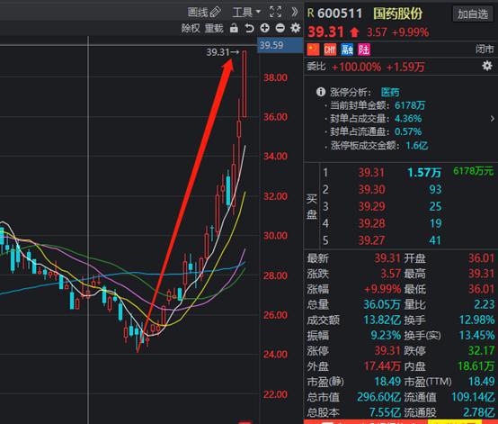Click the 涨停分析 info icon

[321, 92]
